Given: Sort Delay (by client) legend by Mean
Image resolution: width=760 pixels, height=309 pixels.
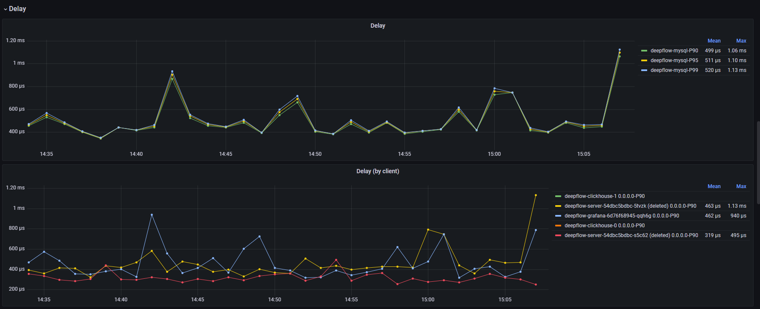Looking at the screenshot, I should tap(714, 186).
